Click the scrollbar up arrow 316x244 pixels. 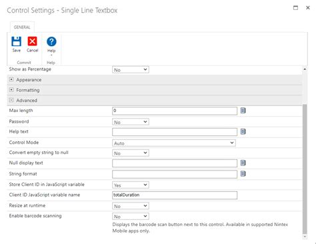[x=305, y=69]
